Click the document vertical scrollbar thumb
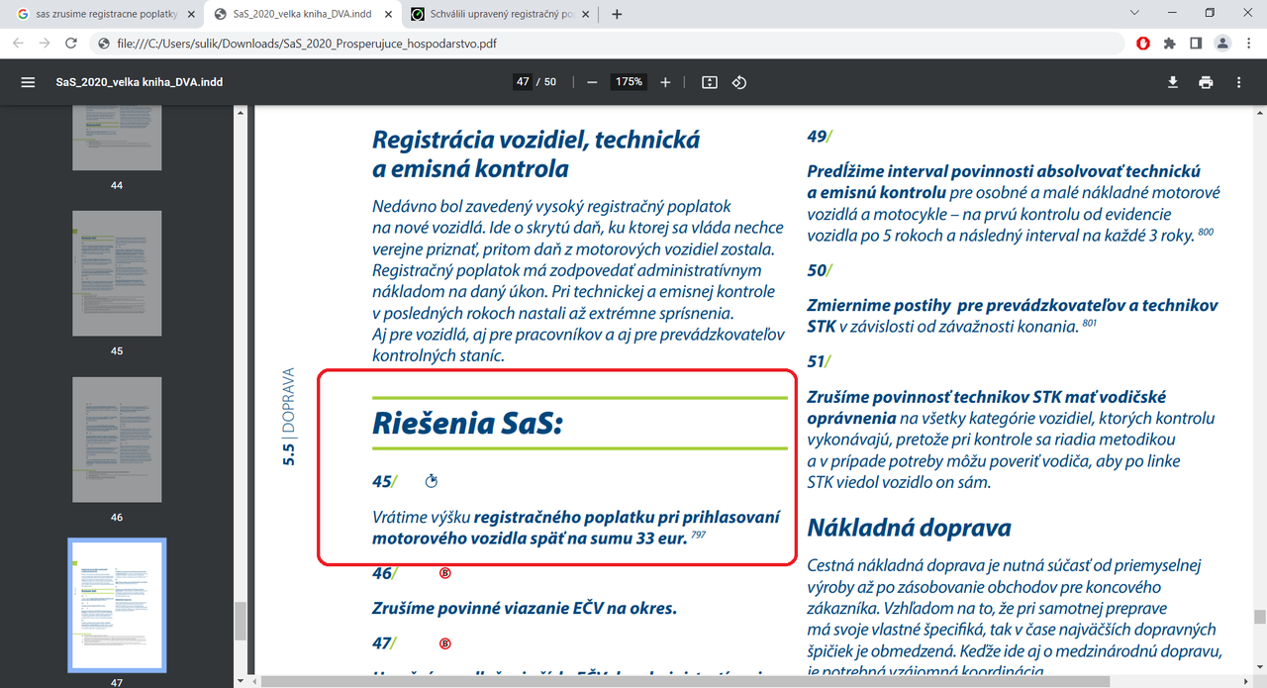 (1259, 618)
